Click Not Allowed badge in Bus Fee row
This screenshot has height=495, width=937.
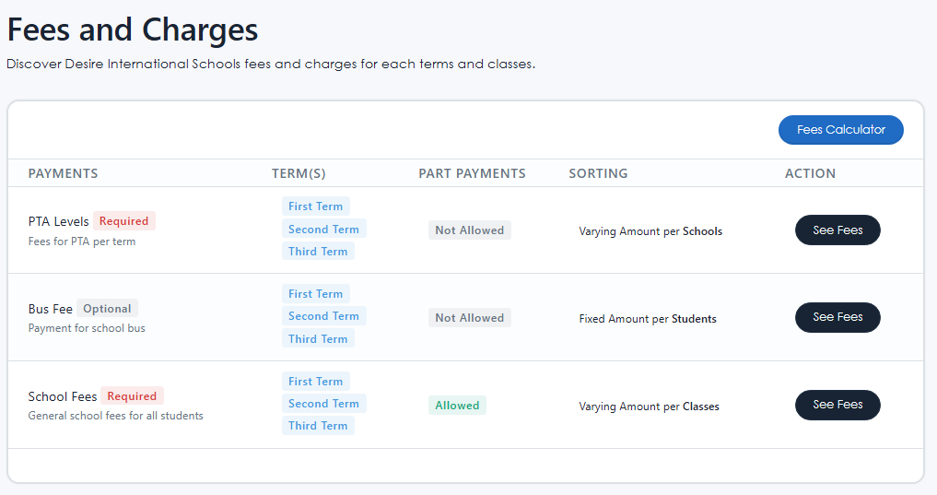(469, 318)
